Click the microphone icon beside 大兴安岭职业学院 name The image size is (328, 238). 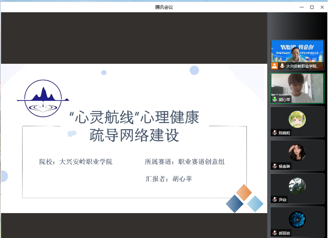click(282, 66)
